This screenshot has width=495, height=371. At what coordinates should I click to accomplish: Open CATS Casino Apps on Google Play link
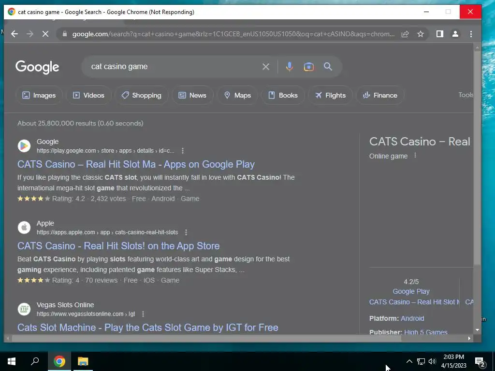(x=136, y=164)
